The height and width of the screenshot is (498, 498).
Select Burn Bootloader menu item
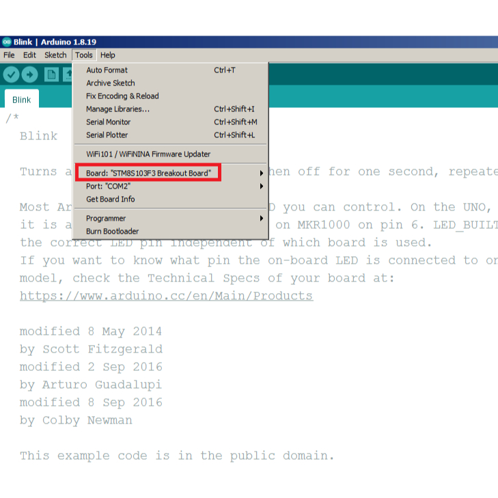click(x=112, y=232)
